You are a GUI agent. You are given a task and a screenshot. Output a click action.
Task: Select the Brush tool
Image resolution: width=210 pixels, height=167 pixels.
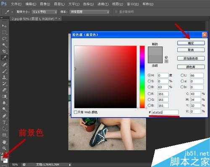[4, 71]
